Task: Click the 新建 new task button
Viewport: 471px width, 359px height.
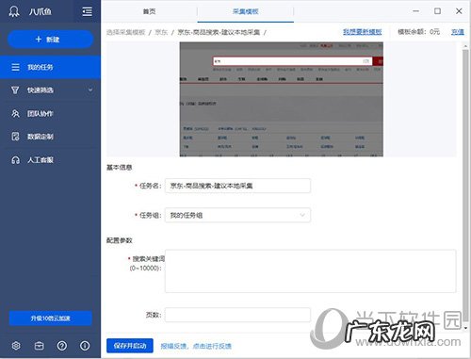Action: click(50, 40)
